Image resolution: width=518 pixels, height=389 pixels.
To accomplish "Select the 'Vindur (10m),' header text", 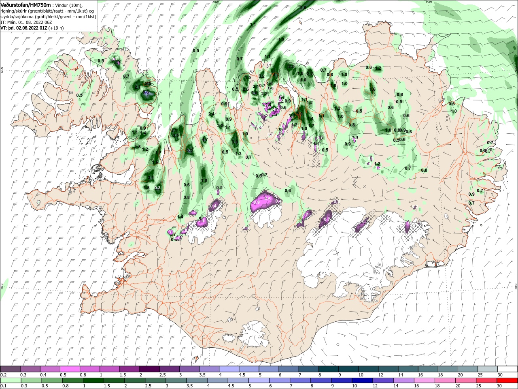I will coord(68,5).
